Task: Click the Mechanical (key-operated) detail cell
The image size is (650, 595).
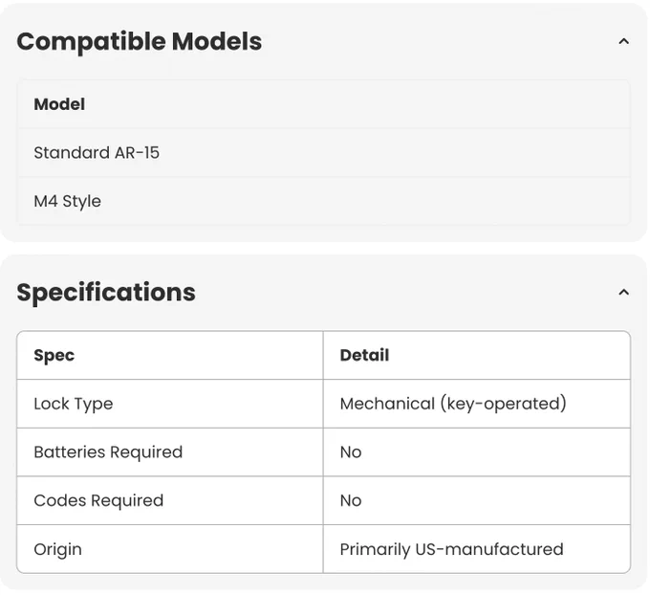Action: [477, 404]
